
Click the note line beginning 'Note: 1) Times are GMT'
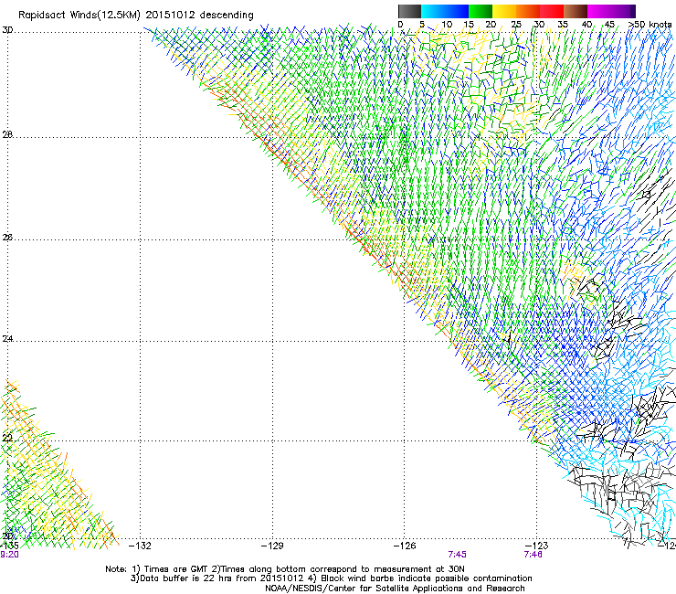point(285,569)
